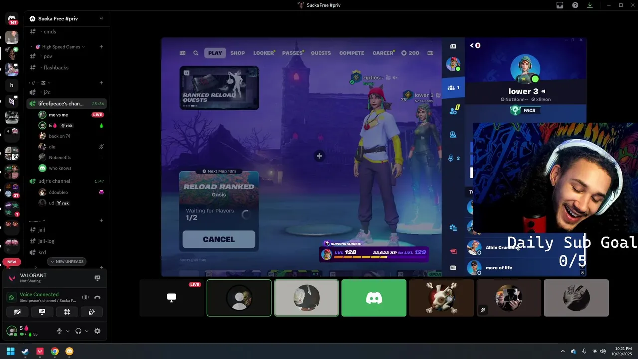
Task: Open headphone output options chevron
Action: [x=87, y=331]
